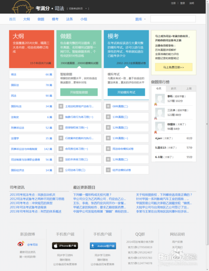Go to 首页 in navigation bar
Viewport: 209px width, 271px height.
12,19
